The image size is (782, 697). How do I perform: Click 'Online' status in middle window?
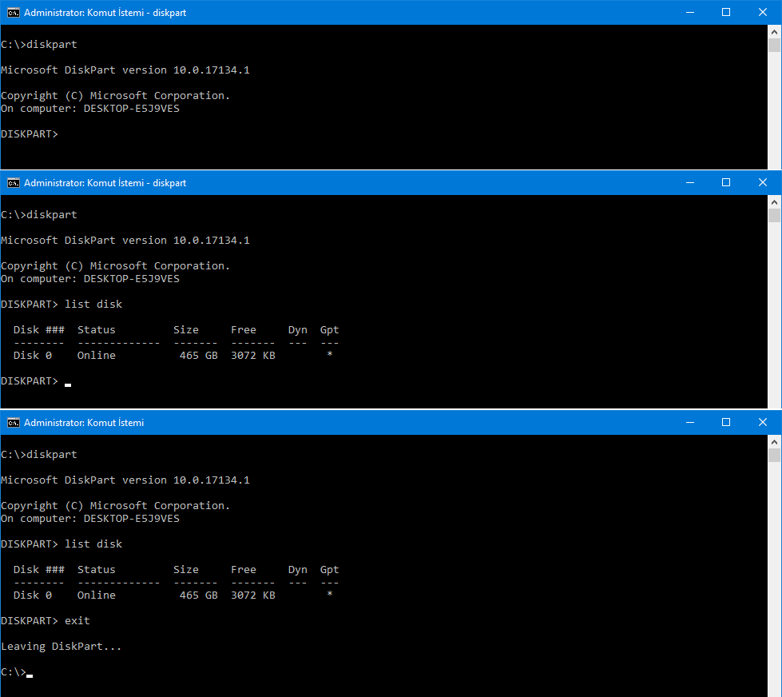pos(97,355)
